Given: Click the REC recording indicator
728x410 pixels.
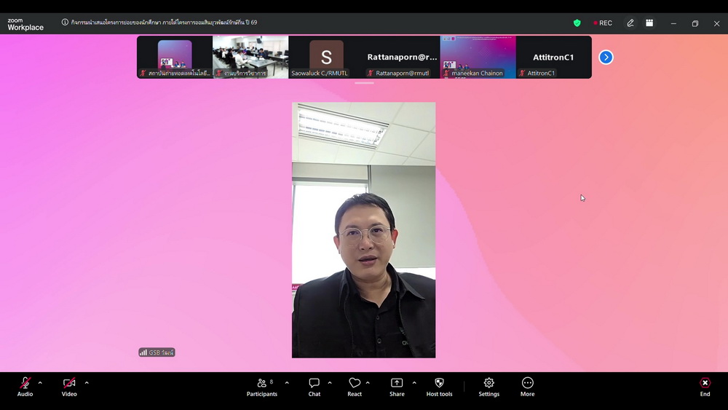Looking at the screenshot, I should 602,23.
